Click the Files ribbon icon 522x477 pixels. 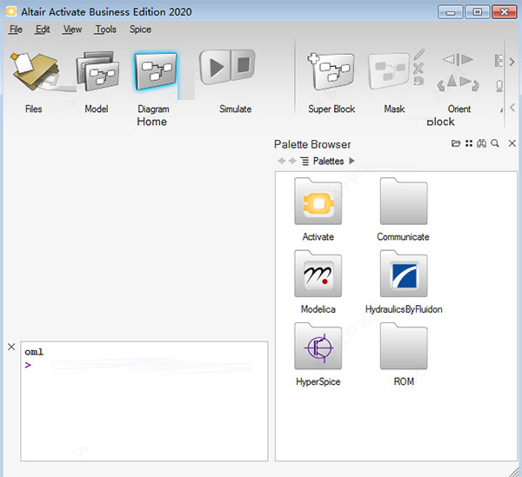(x=34, y=75)
